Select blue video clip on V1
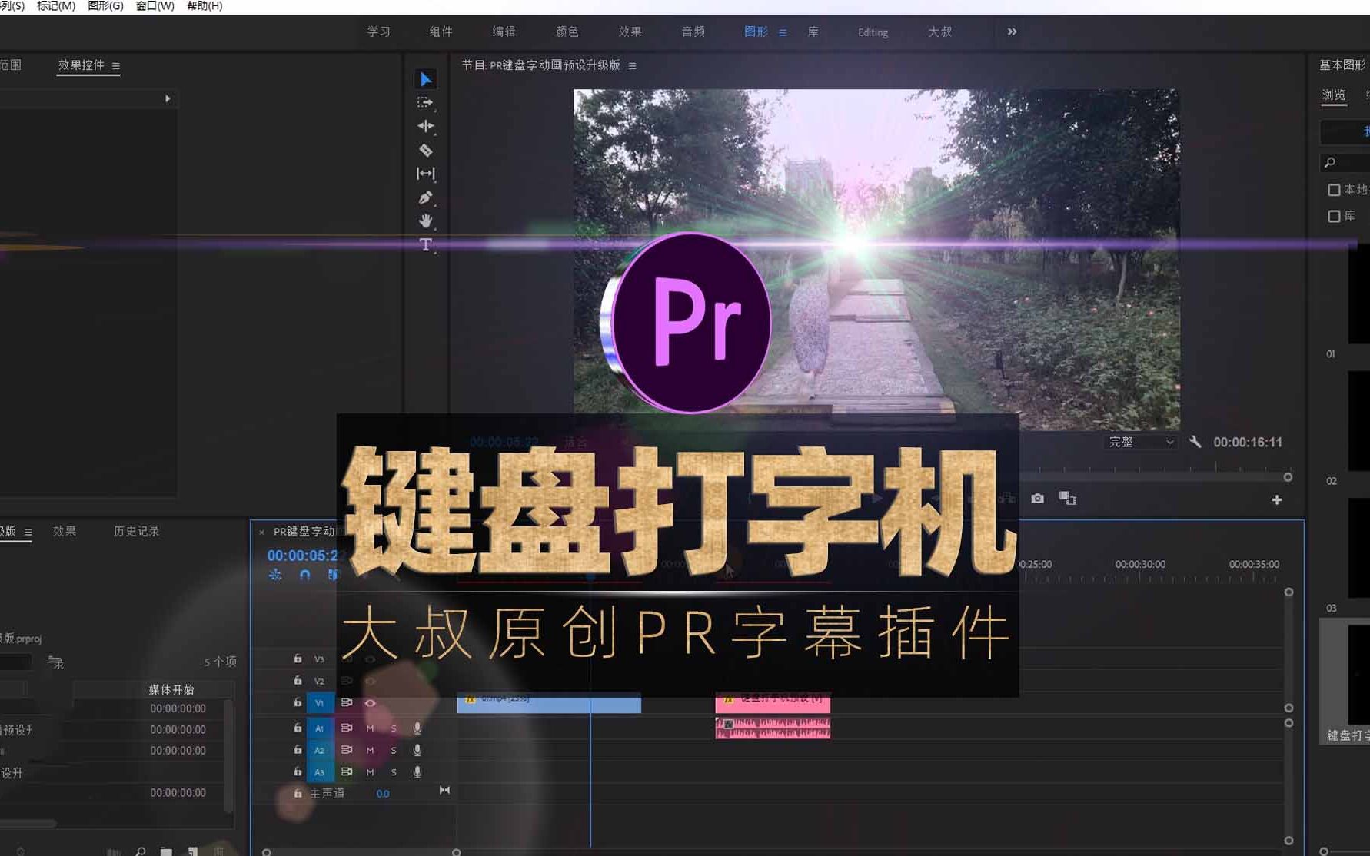Viewport: 1370px width, 856px height. [549, 703]
